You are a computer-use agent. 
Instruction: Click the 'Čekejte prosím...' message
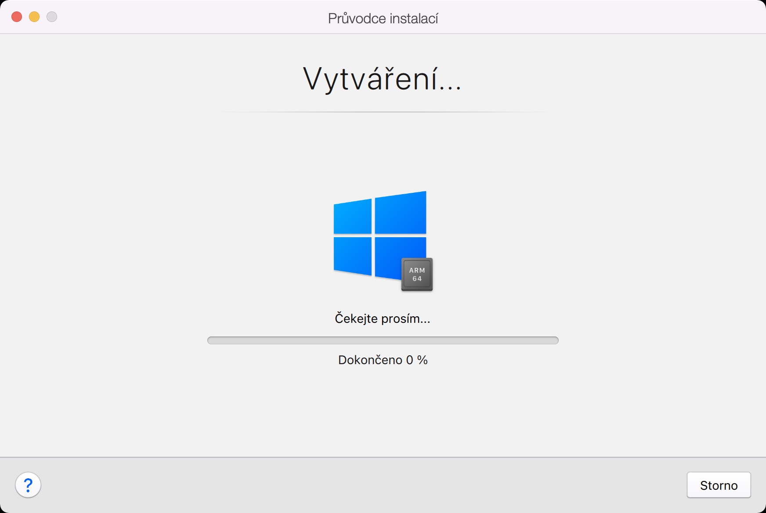(383, 318)
